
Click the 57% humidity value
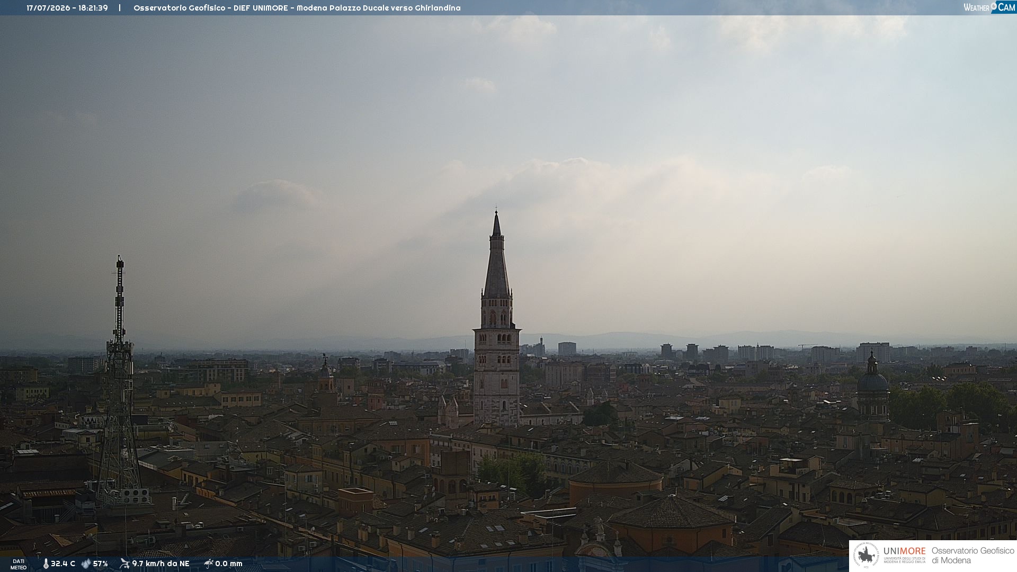click(x=101, y=564)
